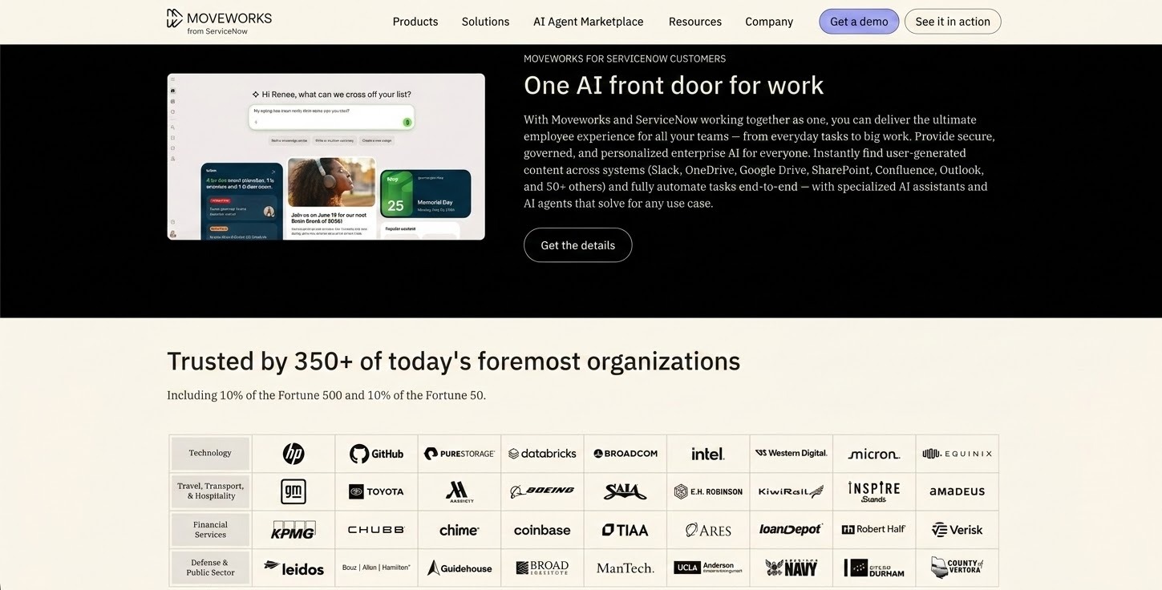Click the loanDepot logo

791,530
